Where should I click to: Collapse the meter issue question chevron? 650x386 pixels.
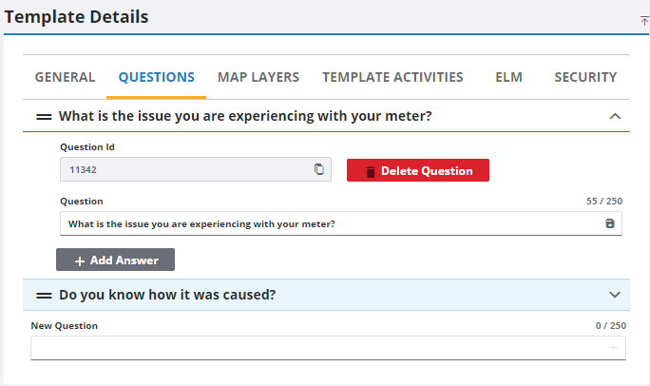[614, 116]
